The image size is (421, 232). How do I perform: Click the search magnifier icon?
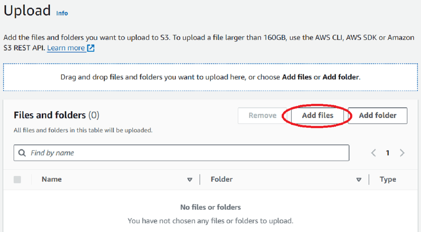pyautogui.click(x=22, y=153)
